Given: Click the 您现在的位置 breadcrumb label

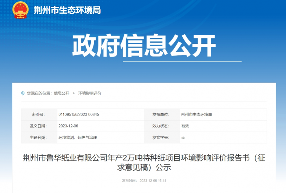Looking at the screenshot, I should point(39,93).
